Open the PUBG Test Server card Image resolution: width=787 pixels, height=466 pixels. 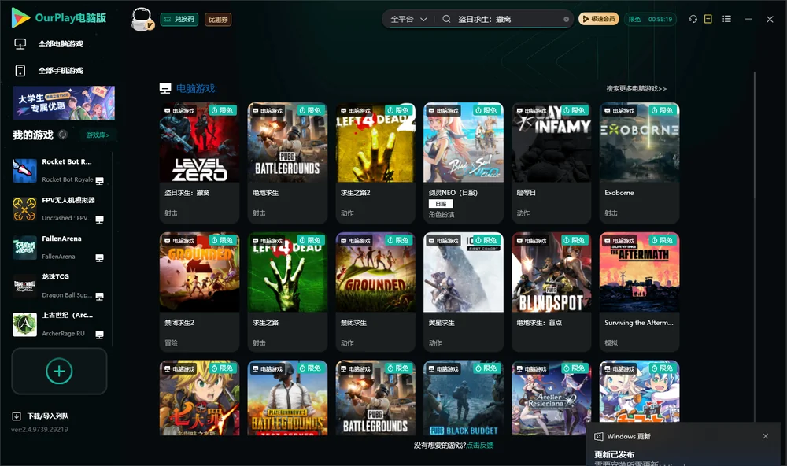pyautogui.click(x=287, y=398)
